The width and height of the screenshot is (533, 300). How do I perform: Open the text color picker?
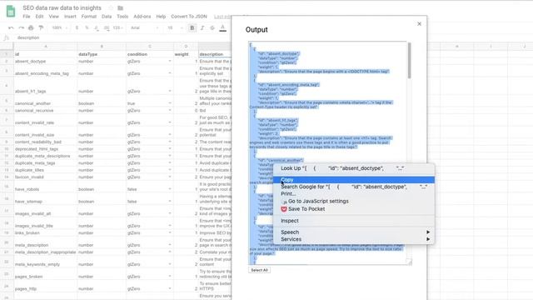pos(222,27)
